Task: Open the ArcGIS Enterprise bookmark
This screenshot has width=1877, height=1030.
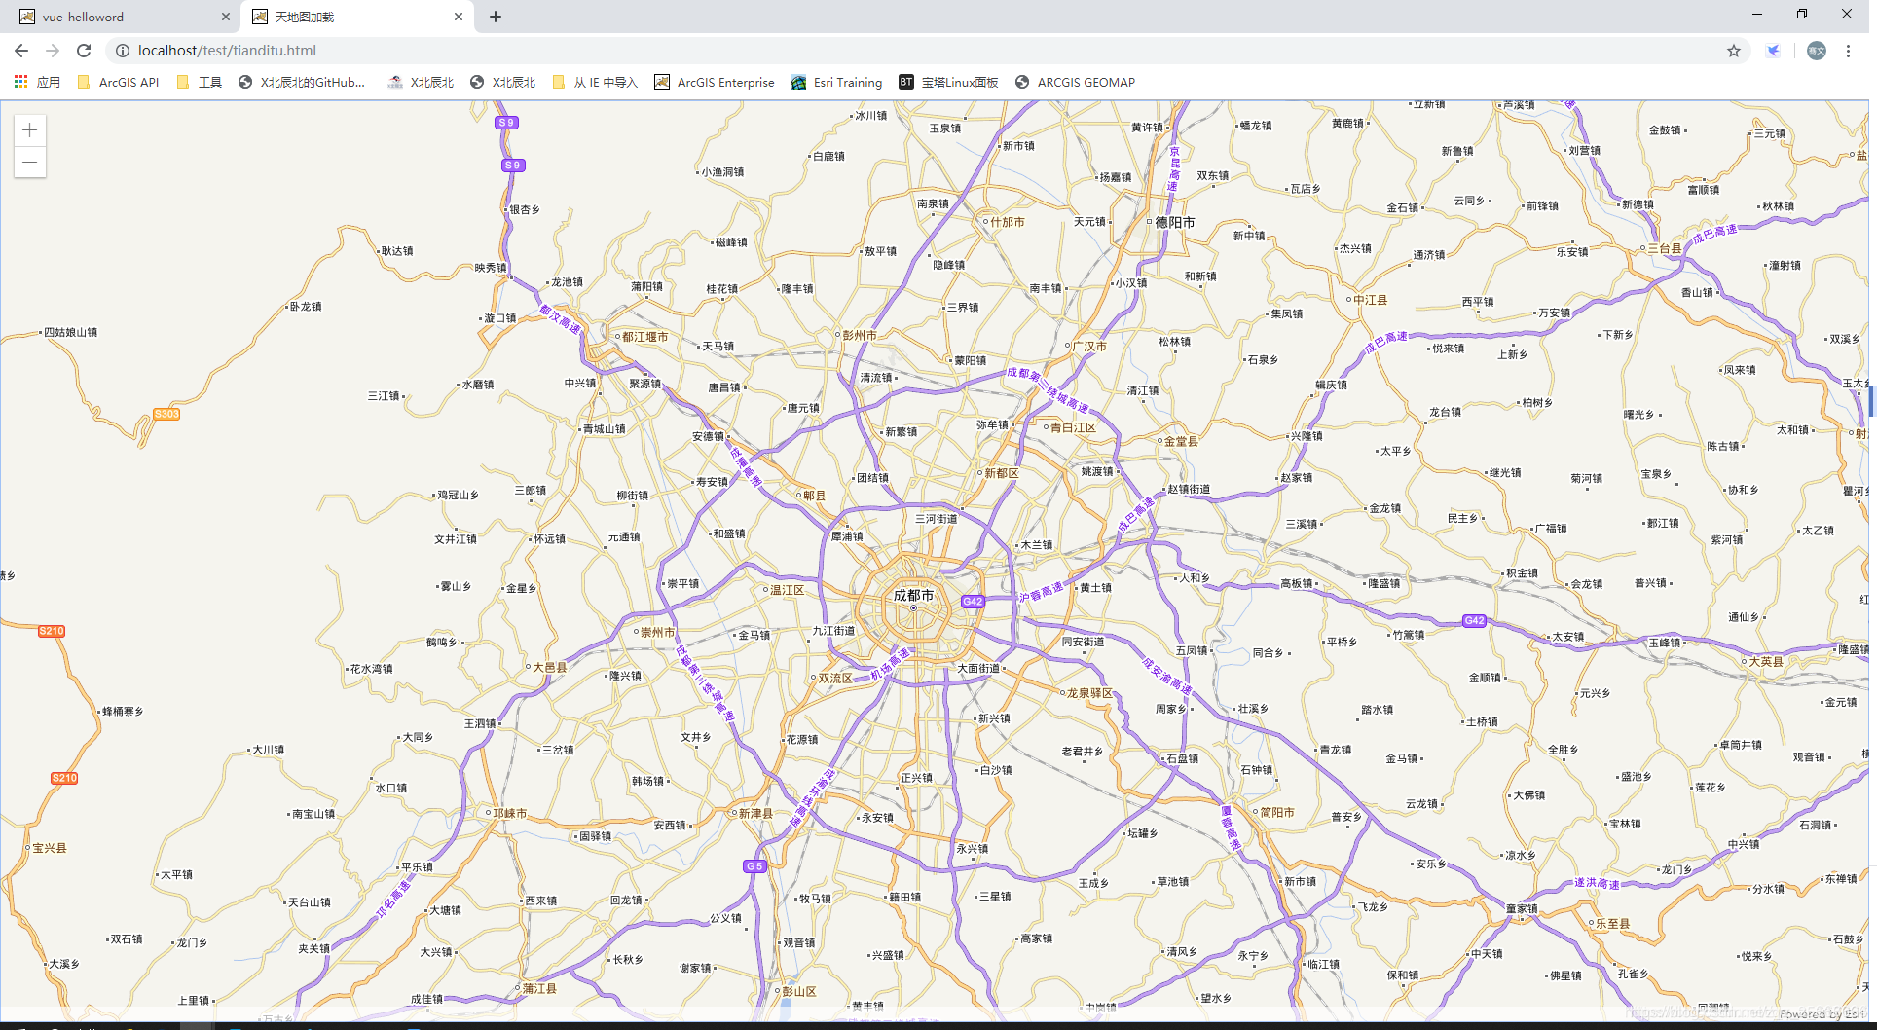Action: tap(715, 83)
